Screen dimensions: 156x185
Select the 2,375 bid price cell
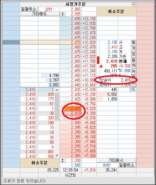pos(71,146)
